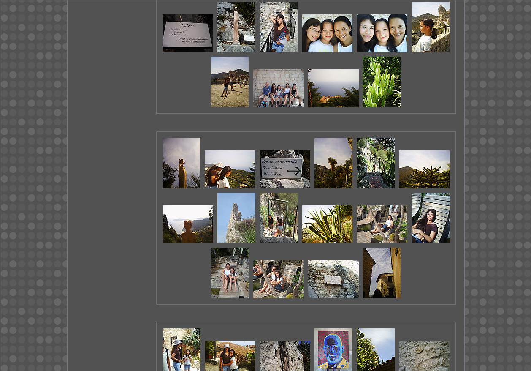This screenshot has height=371, width=531.
Task: View the stone ruin against blue sky photo
Action: [236, 218]
